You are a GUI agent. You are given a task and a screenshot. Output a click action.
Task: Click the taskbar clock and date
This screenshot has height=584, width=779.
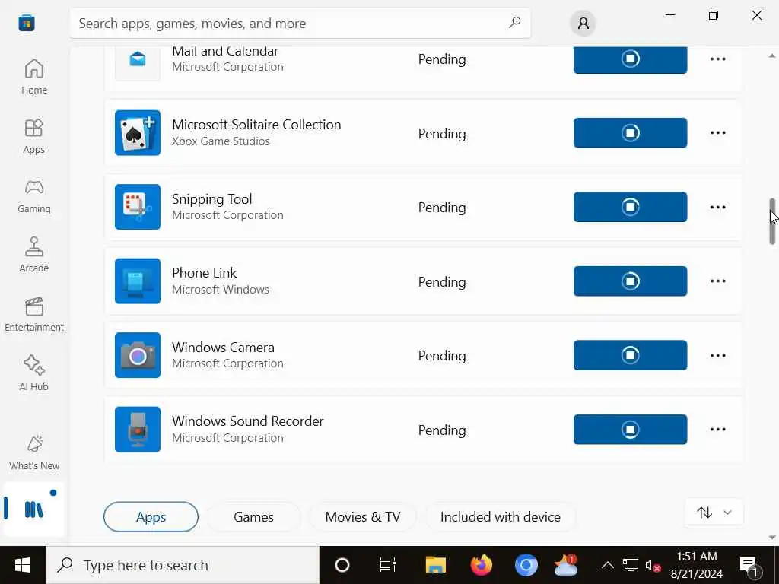pos(697,565)
